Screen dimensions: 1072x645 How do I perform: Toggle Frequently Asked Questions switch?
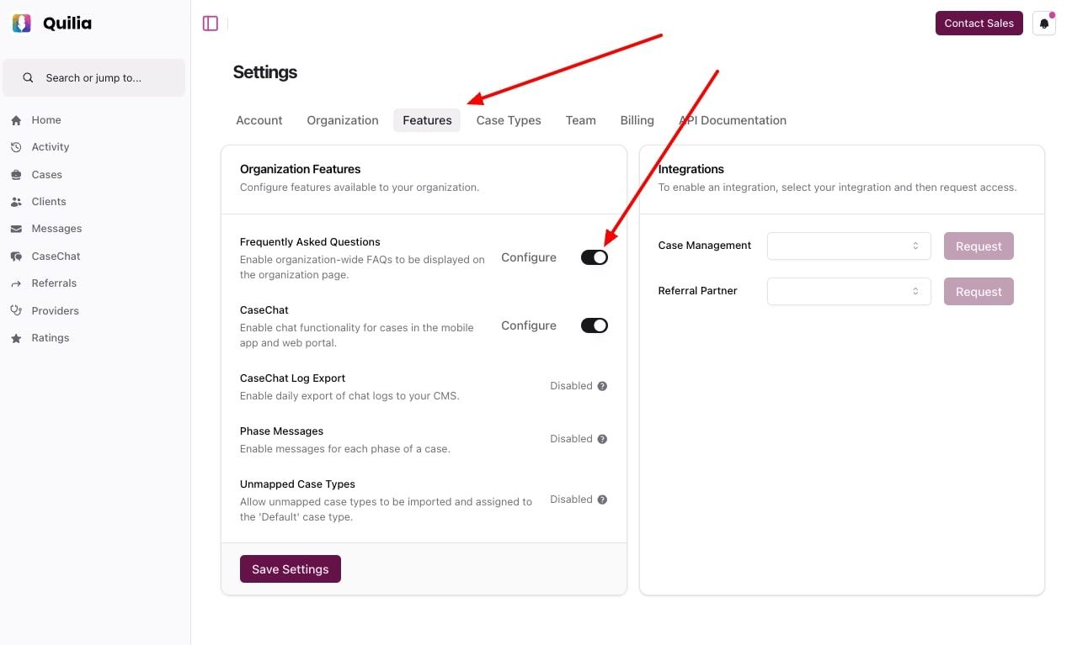(x=595, y=257)
